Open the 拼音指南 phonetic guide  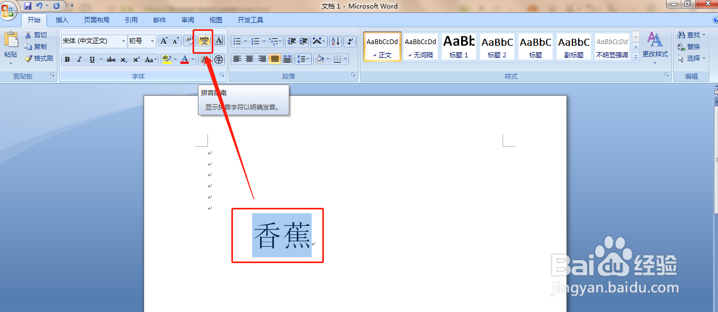click(204, 41)
